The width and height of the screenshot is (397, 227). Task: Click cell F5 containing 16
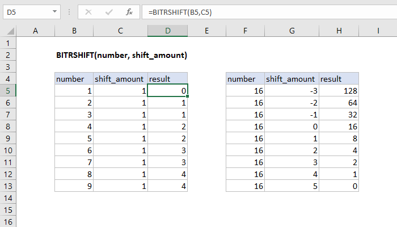click(x=245, y=91)
